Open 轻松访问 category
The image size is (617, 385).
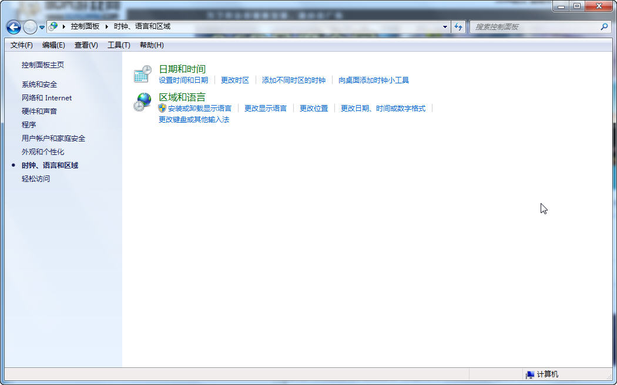point(35,179)
